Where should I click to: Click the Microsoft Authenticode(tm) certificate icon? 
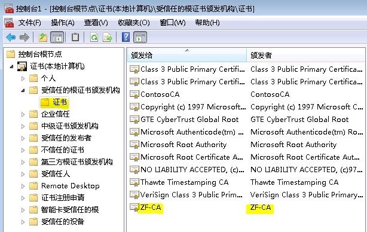134,132
